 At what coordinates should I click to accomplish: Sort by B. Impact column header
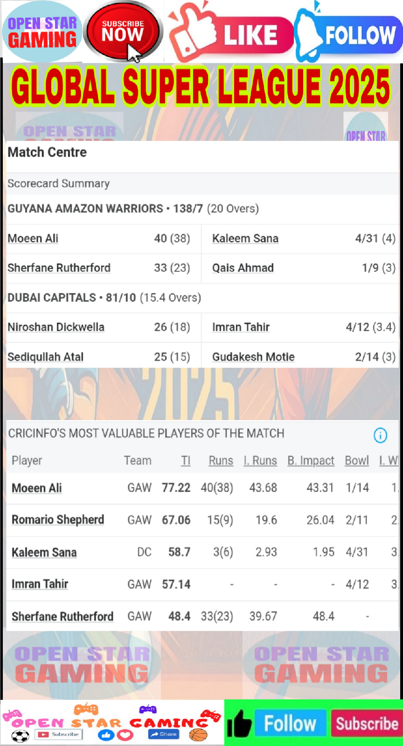[311, 461]
